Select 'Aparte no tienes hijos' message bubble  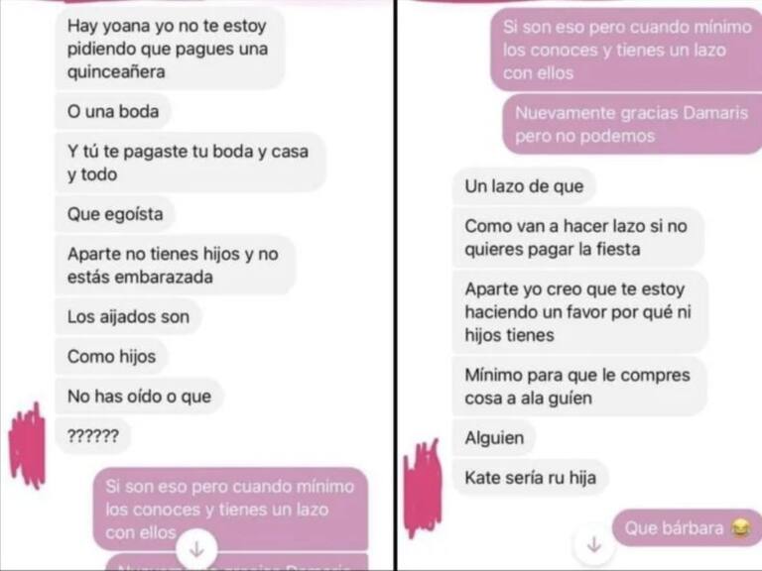pos(175,266)
